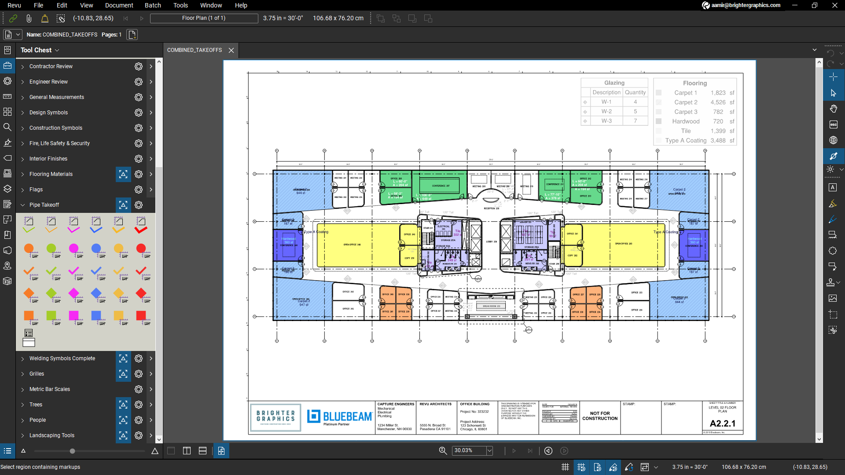Screen dimensions: 845x475
Task: Select the Pipe Takeoff measurement icon
Action: (123, 205)
